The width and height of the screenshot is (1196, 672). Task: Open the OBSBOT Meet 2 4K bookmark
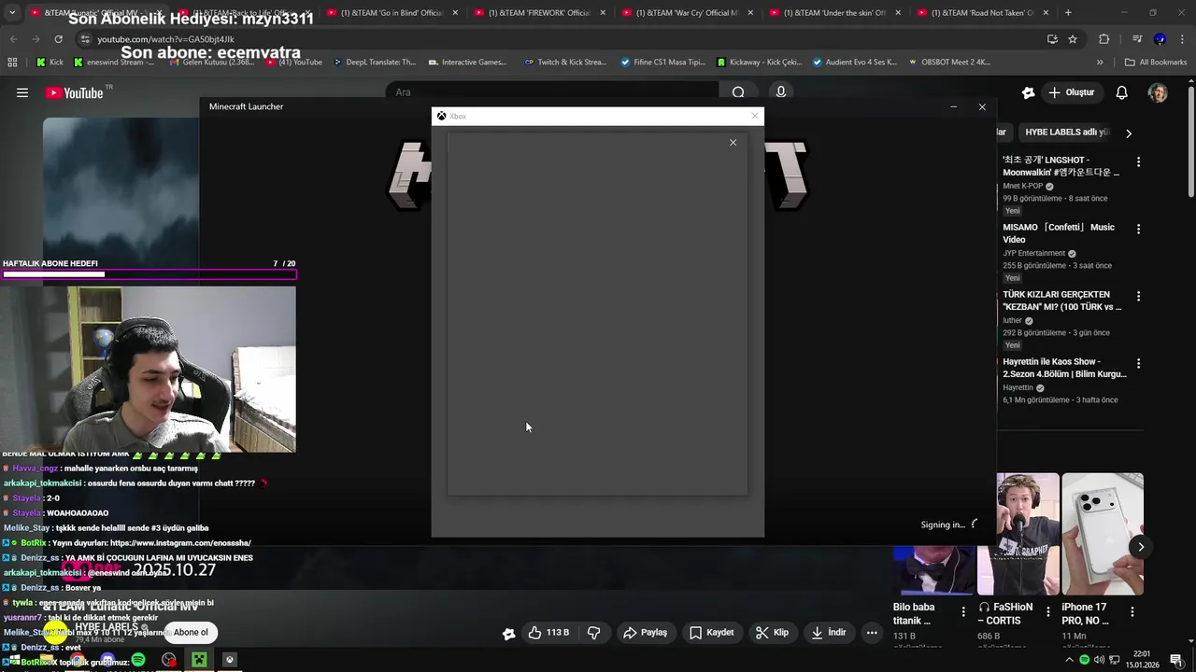click(947, 62)
